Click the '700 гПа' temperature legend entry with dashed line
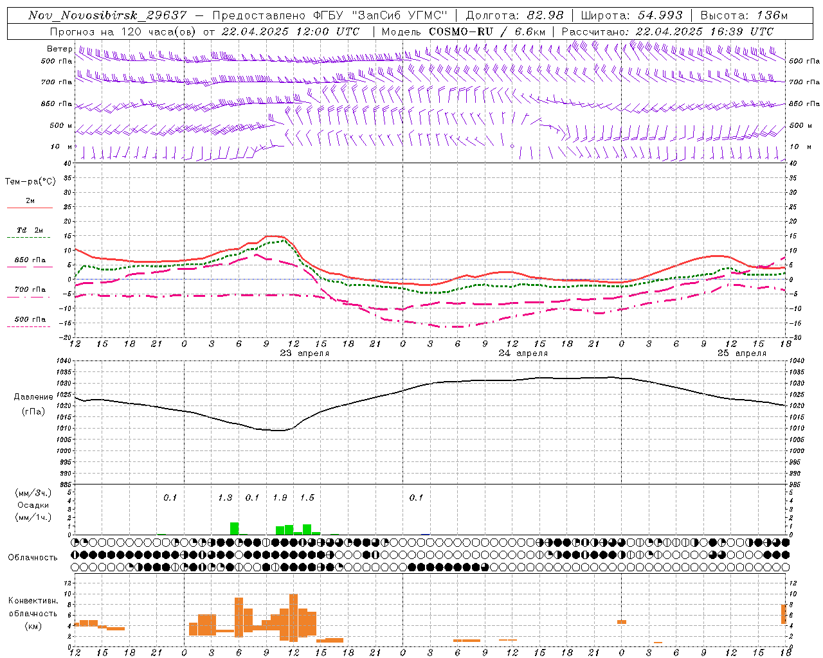This screenshot has height=658, width=823. (30, 290)
